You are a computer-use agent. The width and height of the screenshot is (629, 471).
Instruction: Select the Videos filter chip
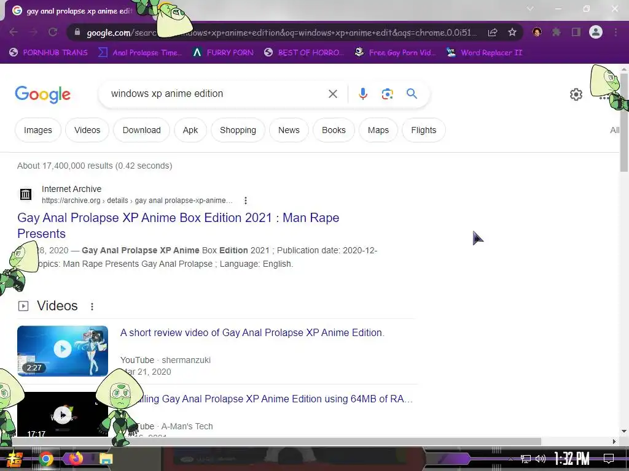click(87, 130)
